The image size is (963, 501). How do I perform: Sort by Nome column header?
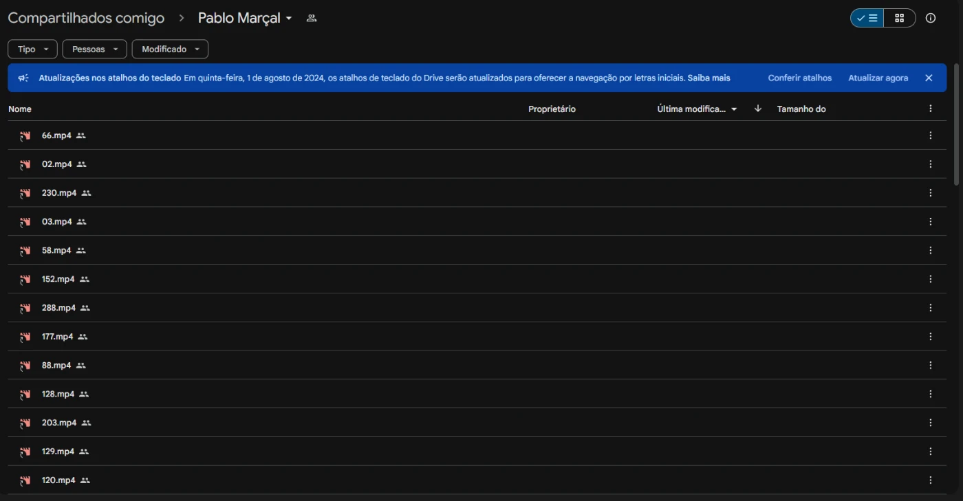(20, 109)
